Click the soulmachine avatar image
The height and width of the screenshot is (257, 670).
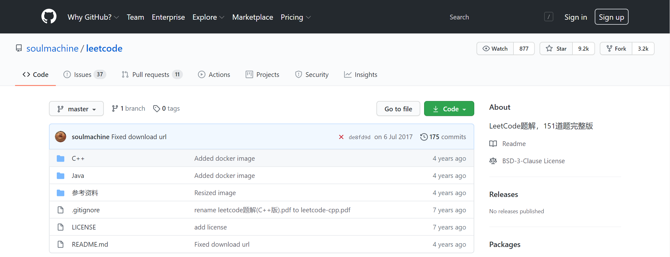(61, 137)
